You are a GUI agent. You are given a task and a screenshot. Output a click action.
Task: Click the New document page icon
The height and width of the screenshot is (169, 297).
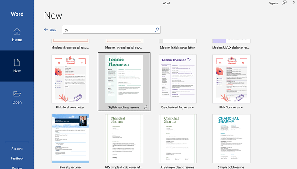17,62
